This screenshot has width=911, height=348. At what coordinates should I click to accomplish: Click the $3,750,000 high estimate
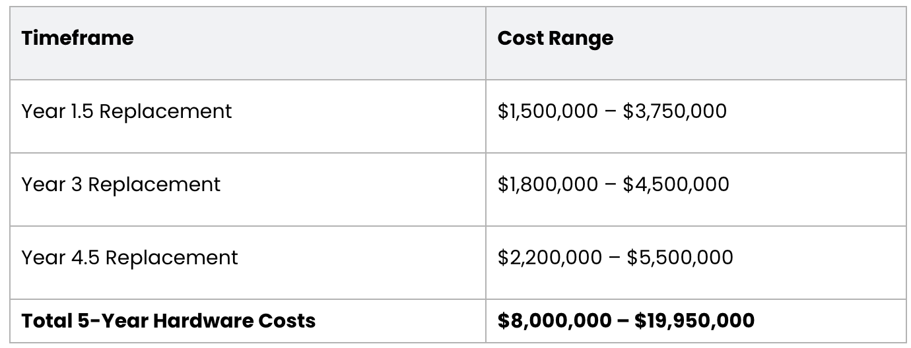[x=674, y=111]
